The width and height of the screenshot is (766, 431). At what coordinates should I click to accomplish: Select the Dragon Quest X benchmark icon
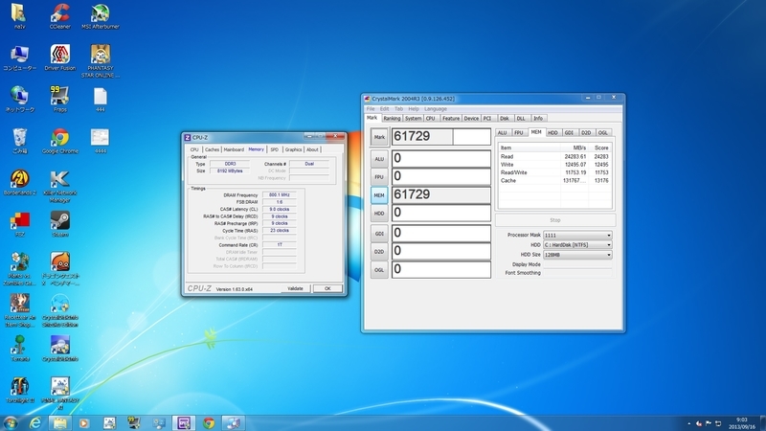click(x=60, y=269)
